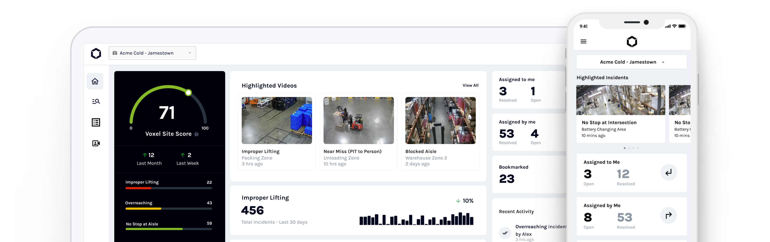Open the No Stop at Intersection incident image on phone

pyautogui.click(x=621, y=100)
